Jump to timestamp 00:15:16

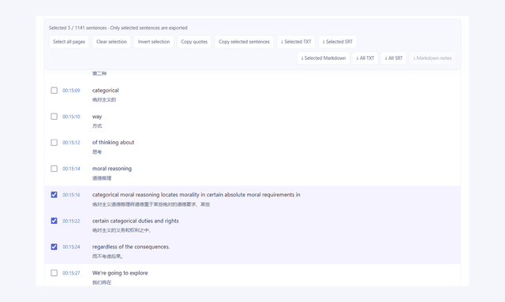click(x=71, y=195)
